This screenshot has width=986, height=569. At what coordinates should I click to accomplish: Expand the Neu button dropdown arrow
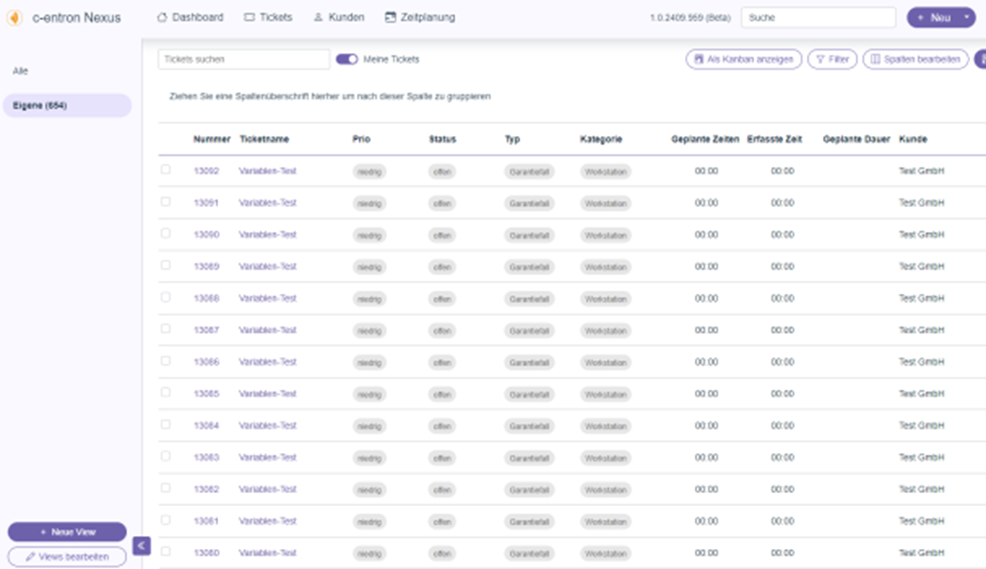click(966, 18)
